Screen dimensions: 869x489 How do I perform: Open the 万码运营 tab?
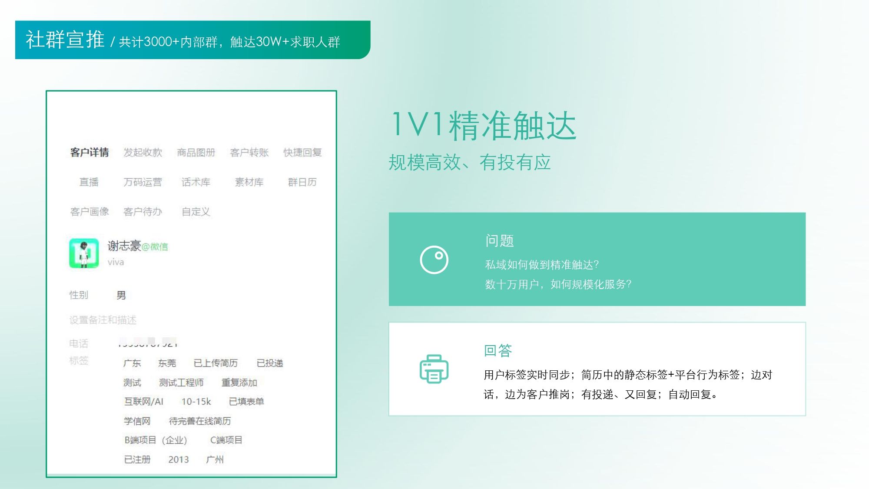(143, 182)
